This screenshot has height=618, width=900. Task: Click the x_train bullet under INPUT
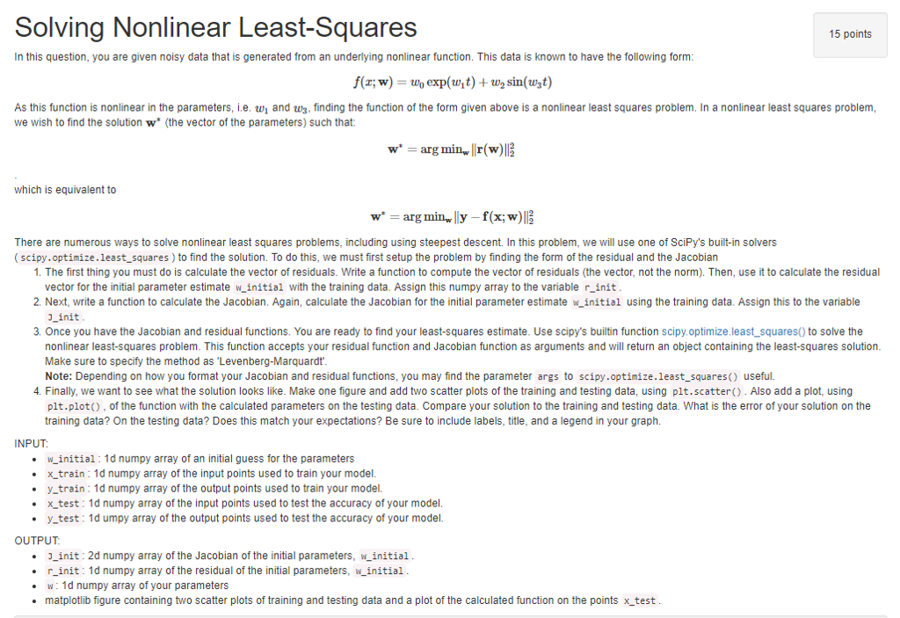pos(65,473)
